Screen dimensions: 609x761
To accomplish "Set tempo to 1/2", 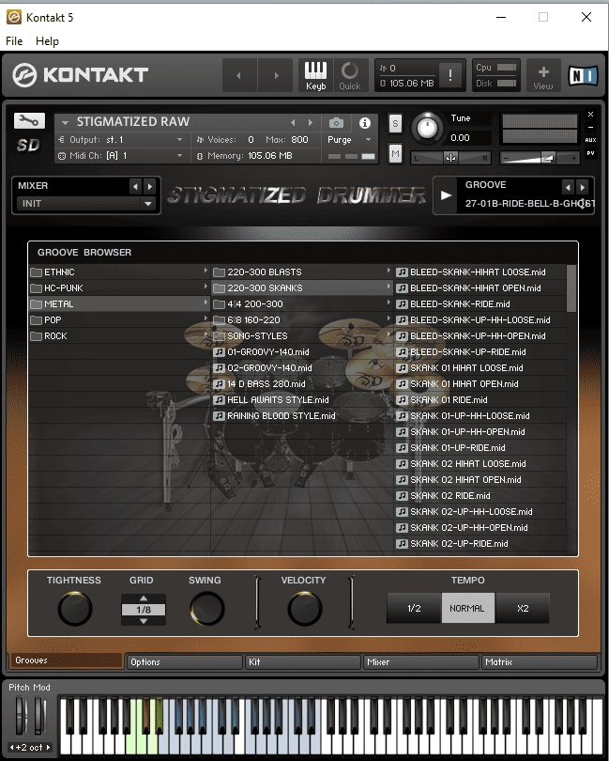I will click(414, 608).
